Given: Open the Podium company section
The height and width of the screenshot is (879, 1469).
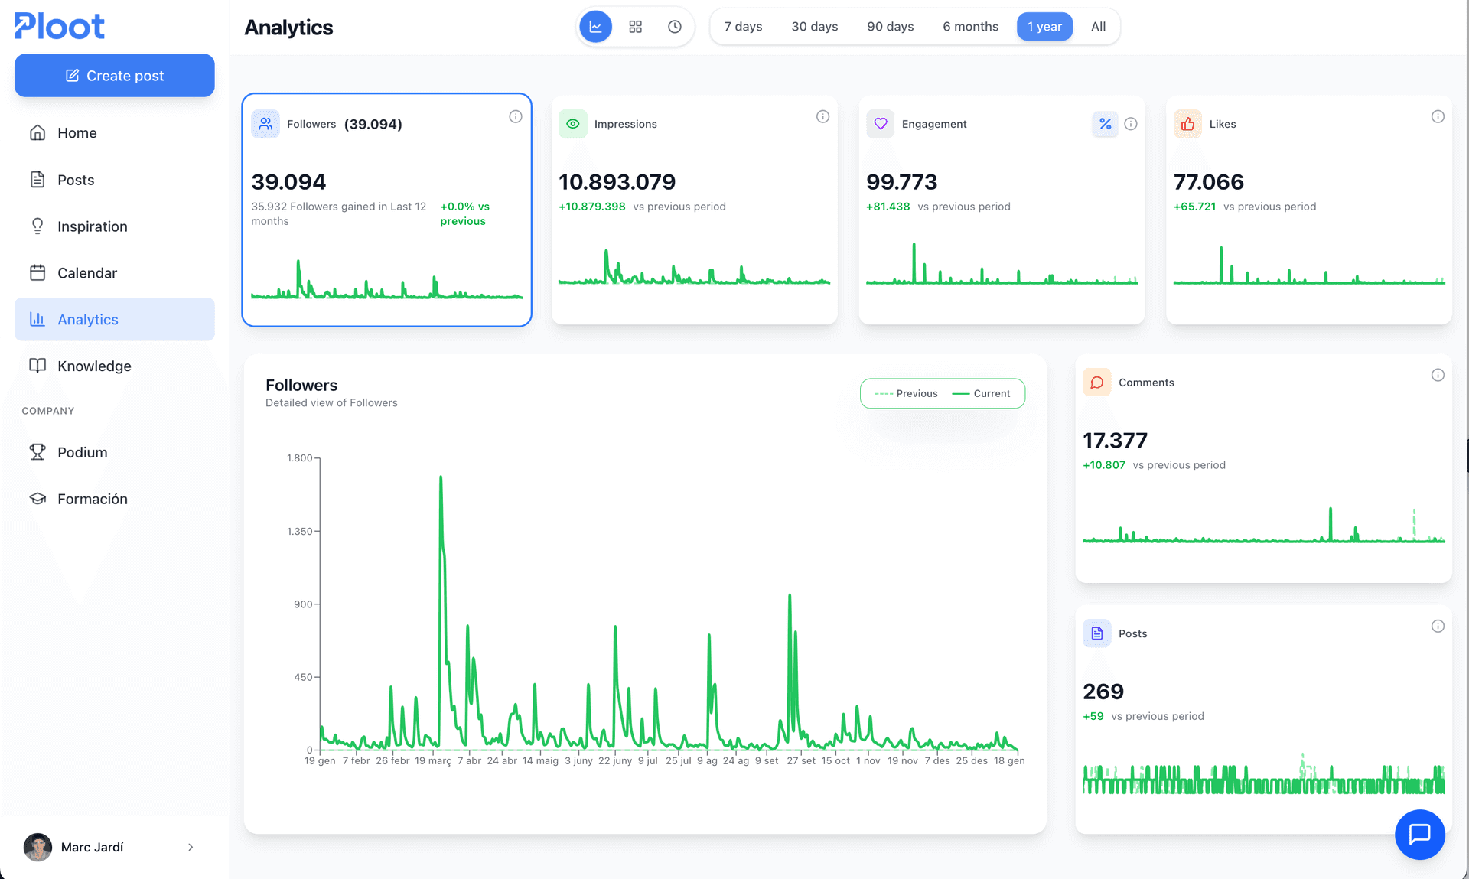Looking at the screenshot, I should [82, 452].
